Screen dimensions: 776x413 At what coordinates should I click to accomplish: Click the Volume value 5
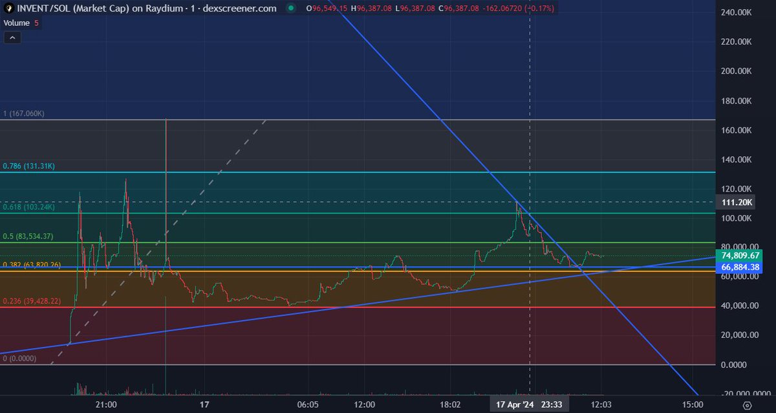[37, 23]
